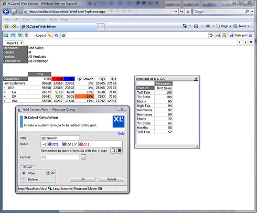This screenshot has height=213, width=257.
Task: Click the OK button in dialog
Action: [x=82, y=179]
